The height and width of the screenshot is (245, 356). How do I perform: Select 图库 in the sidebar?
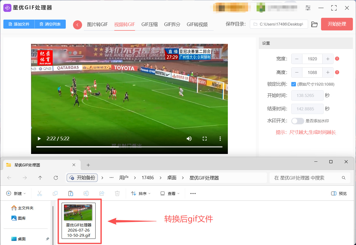pos(19,218)
